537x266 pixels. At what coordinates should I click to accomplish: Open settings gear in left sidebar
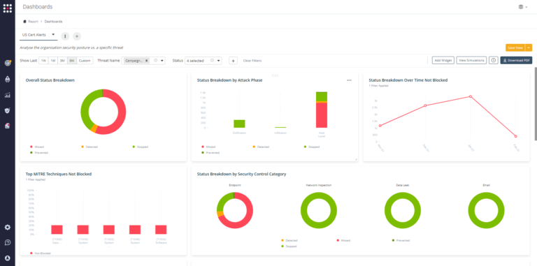[8, 228]
